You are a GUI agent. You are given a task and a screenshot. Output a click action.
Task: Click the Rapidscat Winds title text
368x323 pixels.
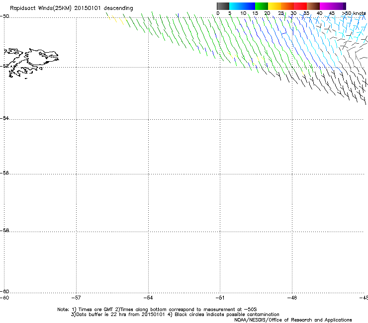(71, 8)
